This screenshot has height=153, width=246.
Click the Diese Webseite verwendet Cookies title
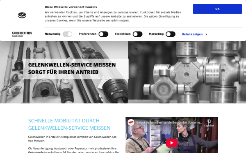point(71,7)
